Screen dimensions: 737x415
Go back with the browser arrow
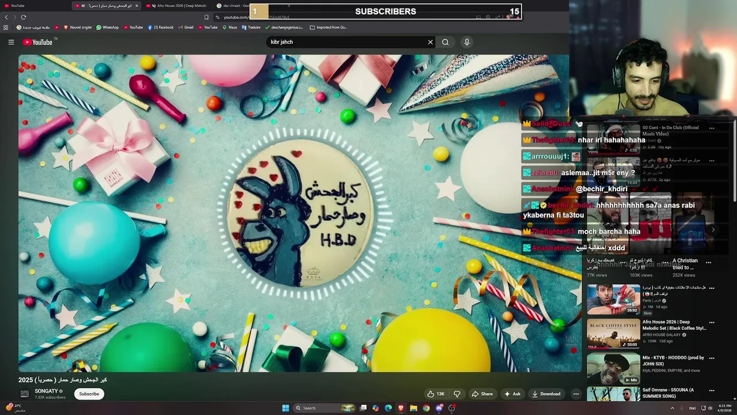[x=6, y=17]
